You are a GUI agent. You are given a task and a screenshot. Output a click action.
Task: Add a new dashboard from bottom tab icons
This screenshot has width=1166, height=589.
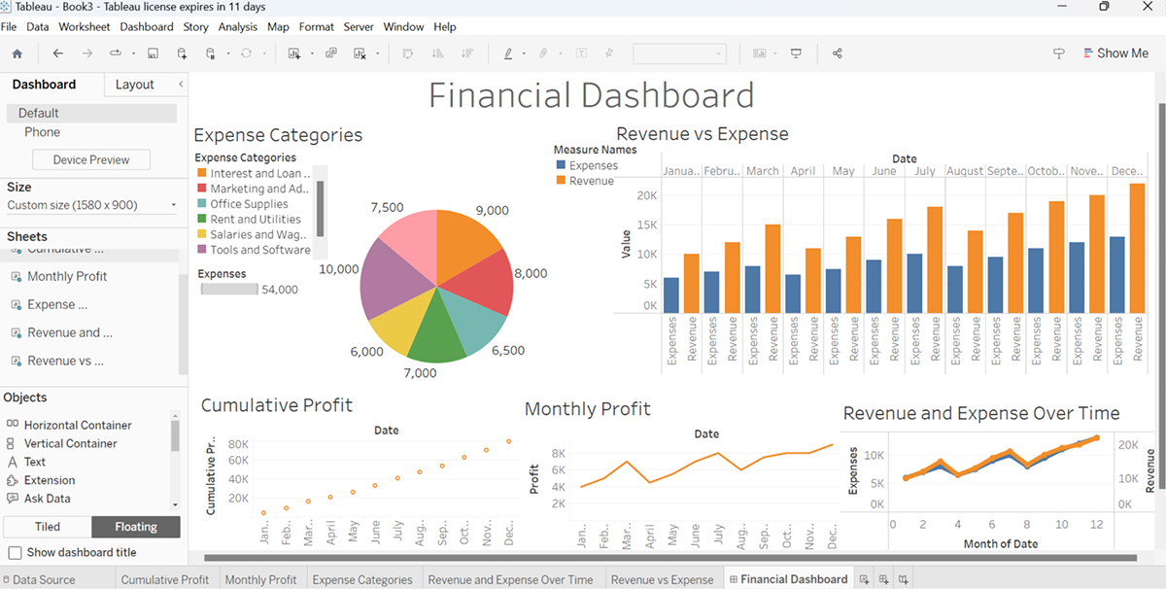click(883, 579)
